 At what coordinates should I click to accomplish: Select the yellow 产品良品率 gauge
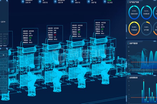[134, 29]
